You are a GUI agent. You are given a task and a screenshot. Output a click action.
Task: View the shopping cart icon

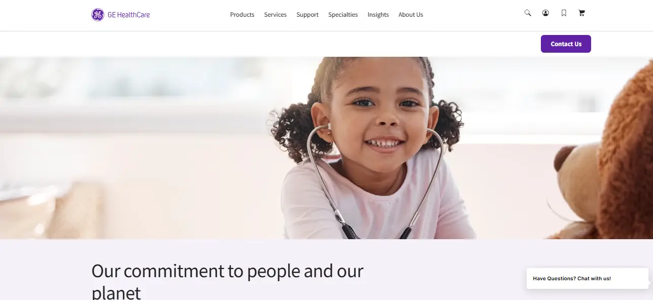581,13
